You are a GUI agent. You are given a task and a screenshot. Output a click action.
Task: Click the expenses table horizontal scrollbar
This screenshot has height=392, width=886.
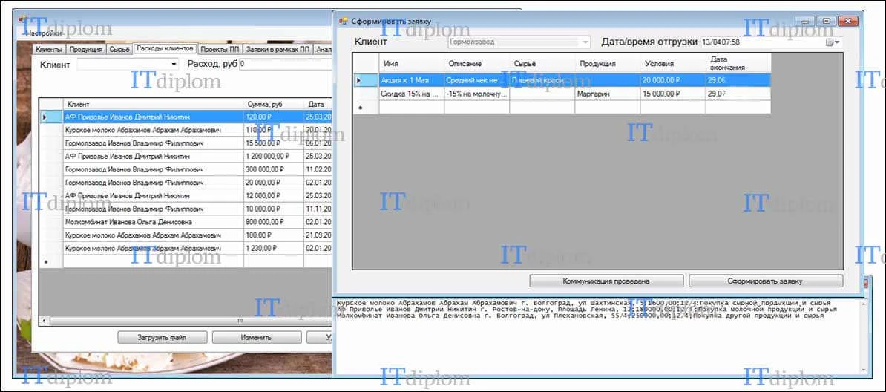tap(186, 321)
